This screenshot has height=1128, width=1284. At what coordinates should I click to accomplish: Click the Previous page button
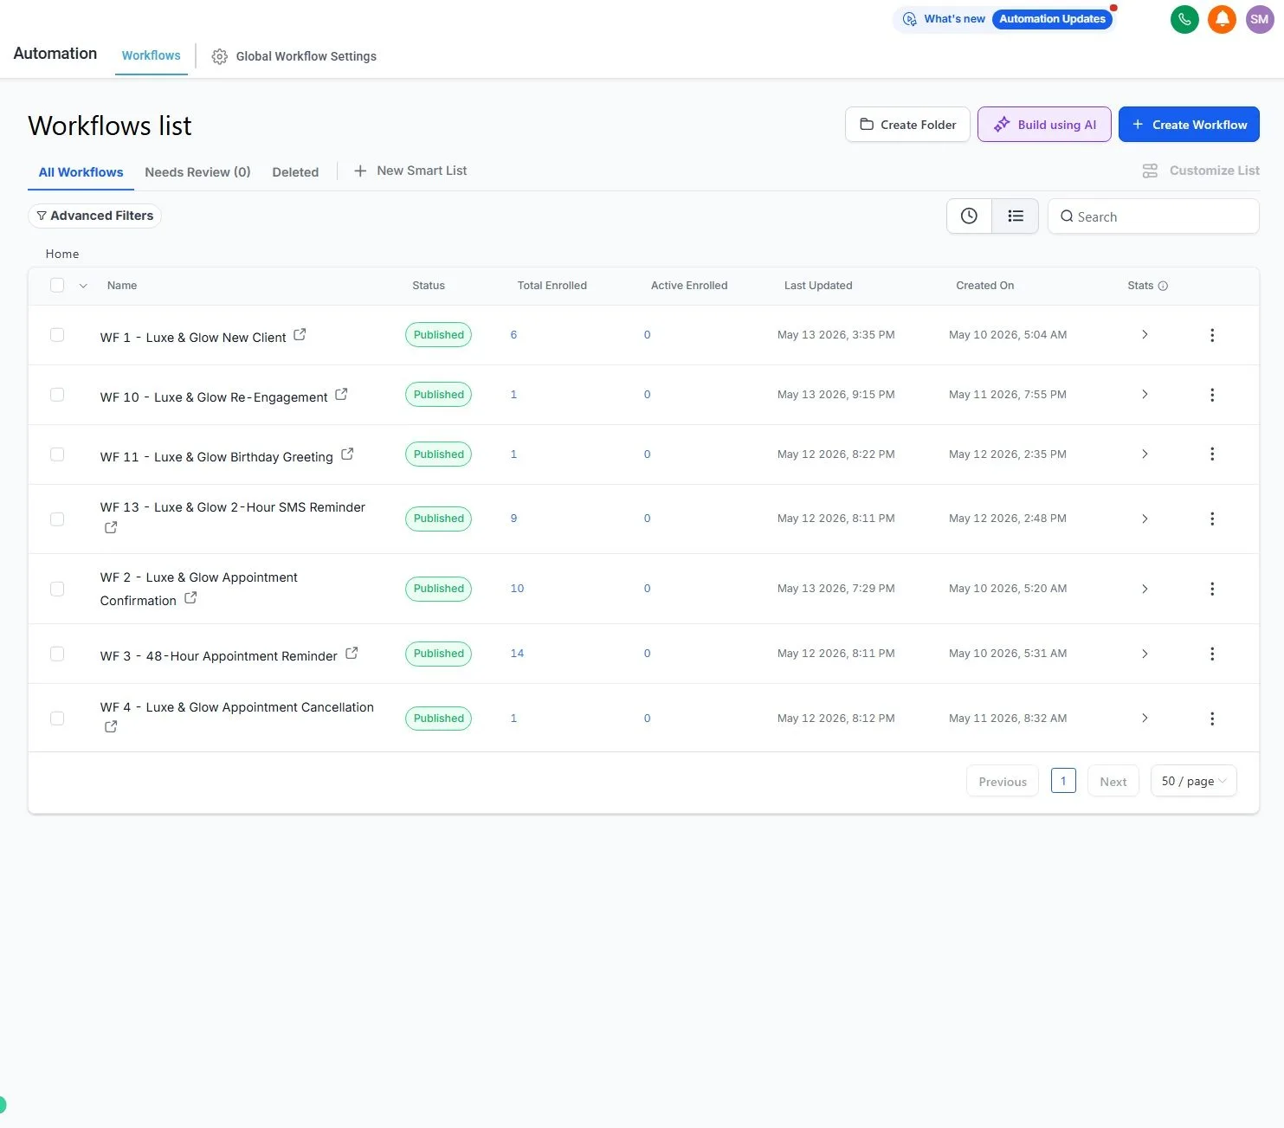click(x=1003, y=782)
